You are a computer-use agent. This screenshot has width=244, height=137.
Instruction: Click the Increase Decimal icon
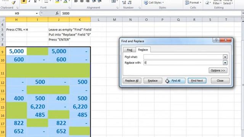tap(124, 2)
